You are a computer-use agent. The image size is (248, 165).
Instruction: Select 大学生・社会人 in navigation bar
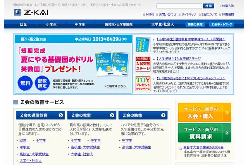click(162, 24)
